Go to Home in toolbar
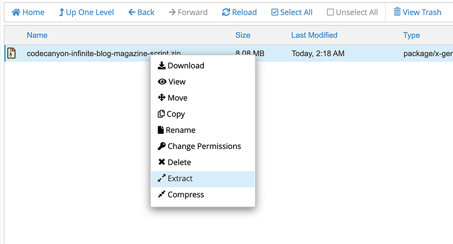The image size is (453, 244). 28,12
